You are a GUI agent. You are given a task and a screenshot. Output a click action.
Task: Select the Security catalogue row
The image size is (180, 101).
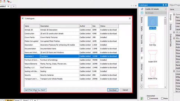(71, 75)
